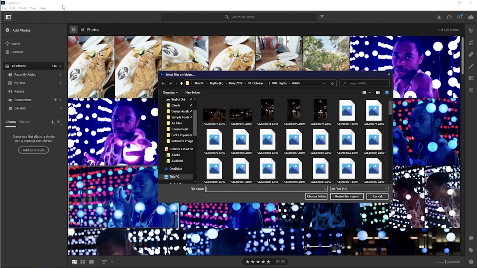Click the Add an Album button
Image resolution: width=477 pixels, height=268 pixels.
coord(33,150)
